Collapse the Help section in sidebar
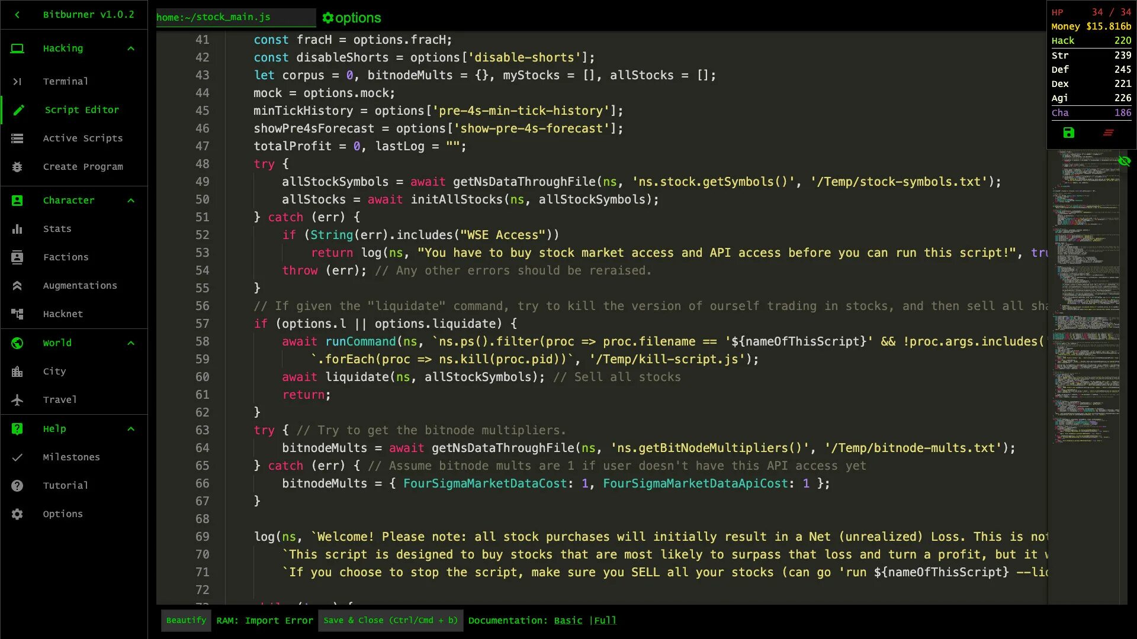This screenshot has width=1137, height=639. [131, 428]
